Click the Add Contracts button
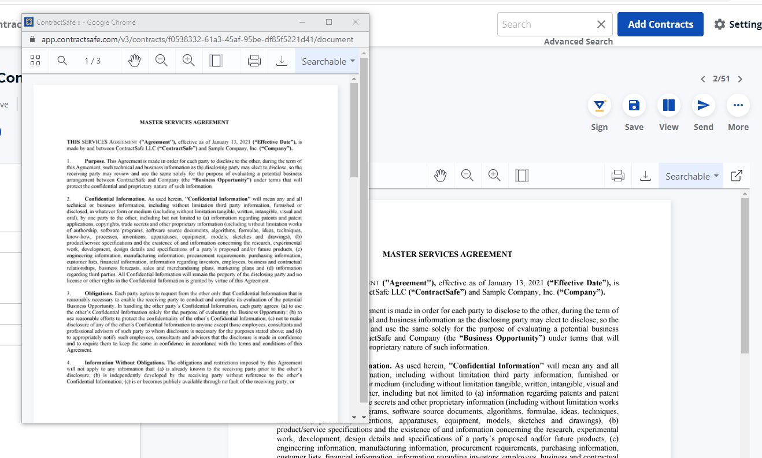The width and height of the screenshot is (762, 458). pos(660,24)
